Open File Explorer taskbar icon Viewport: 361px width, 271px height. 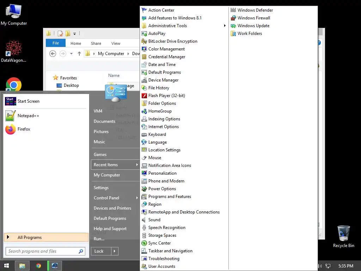(22, 266)
